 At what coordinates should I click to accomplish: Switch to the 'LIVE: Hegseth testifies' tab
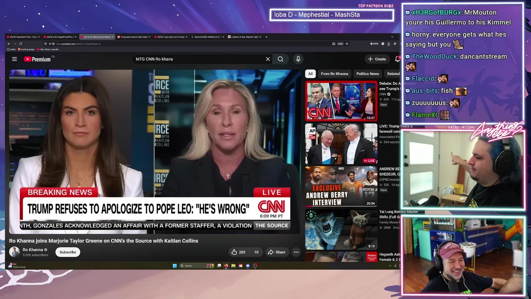(x=60, y=37)
